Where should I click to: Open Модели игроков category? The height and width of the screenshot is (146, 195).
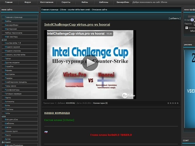click(x=20, y=51)
